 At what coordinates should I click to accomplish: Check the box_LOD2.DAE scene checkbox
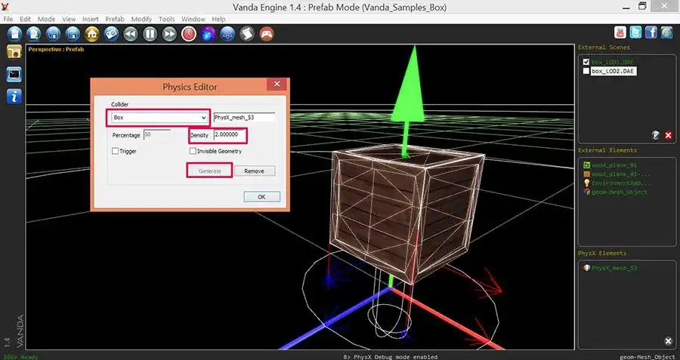tap(586, 71)
